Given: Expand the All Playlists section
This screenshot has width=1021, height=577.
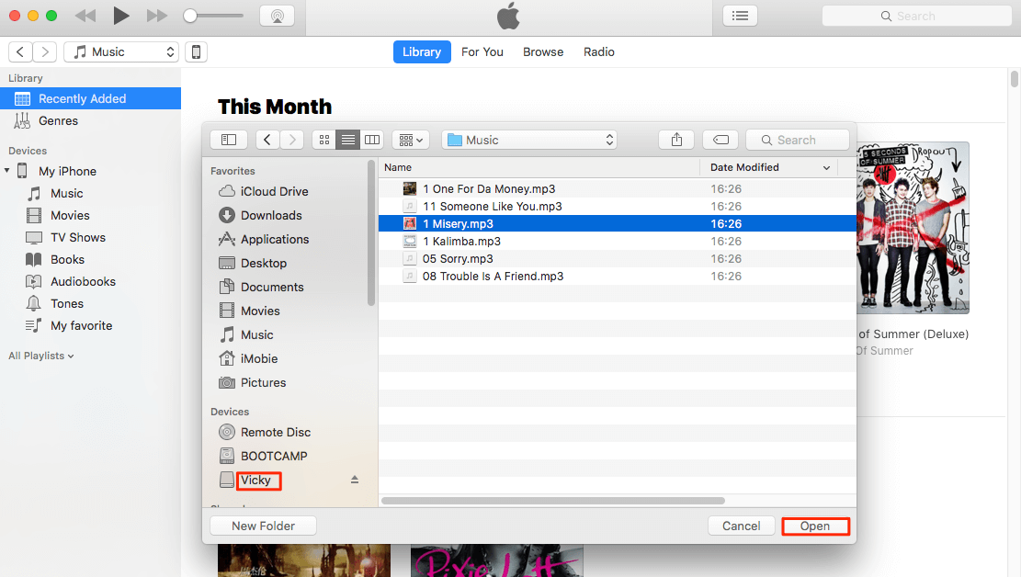Looking at the screenshot, I should tap(40, 356).
